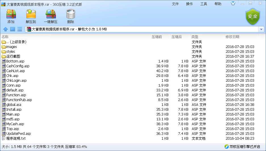Click the 36.3 KB size of UpdatePwd.asp

162,134
